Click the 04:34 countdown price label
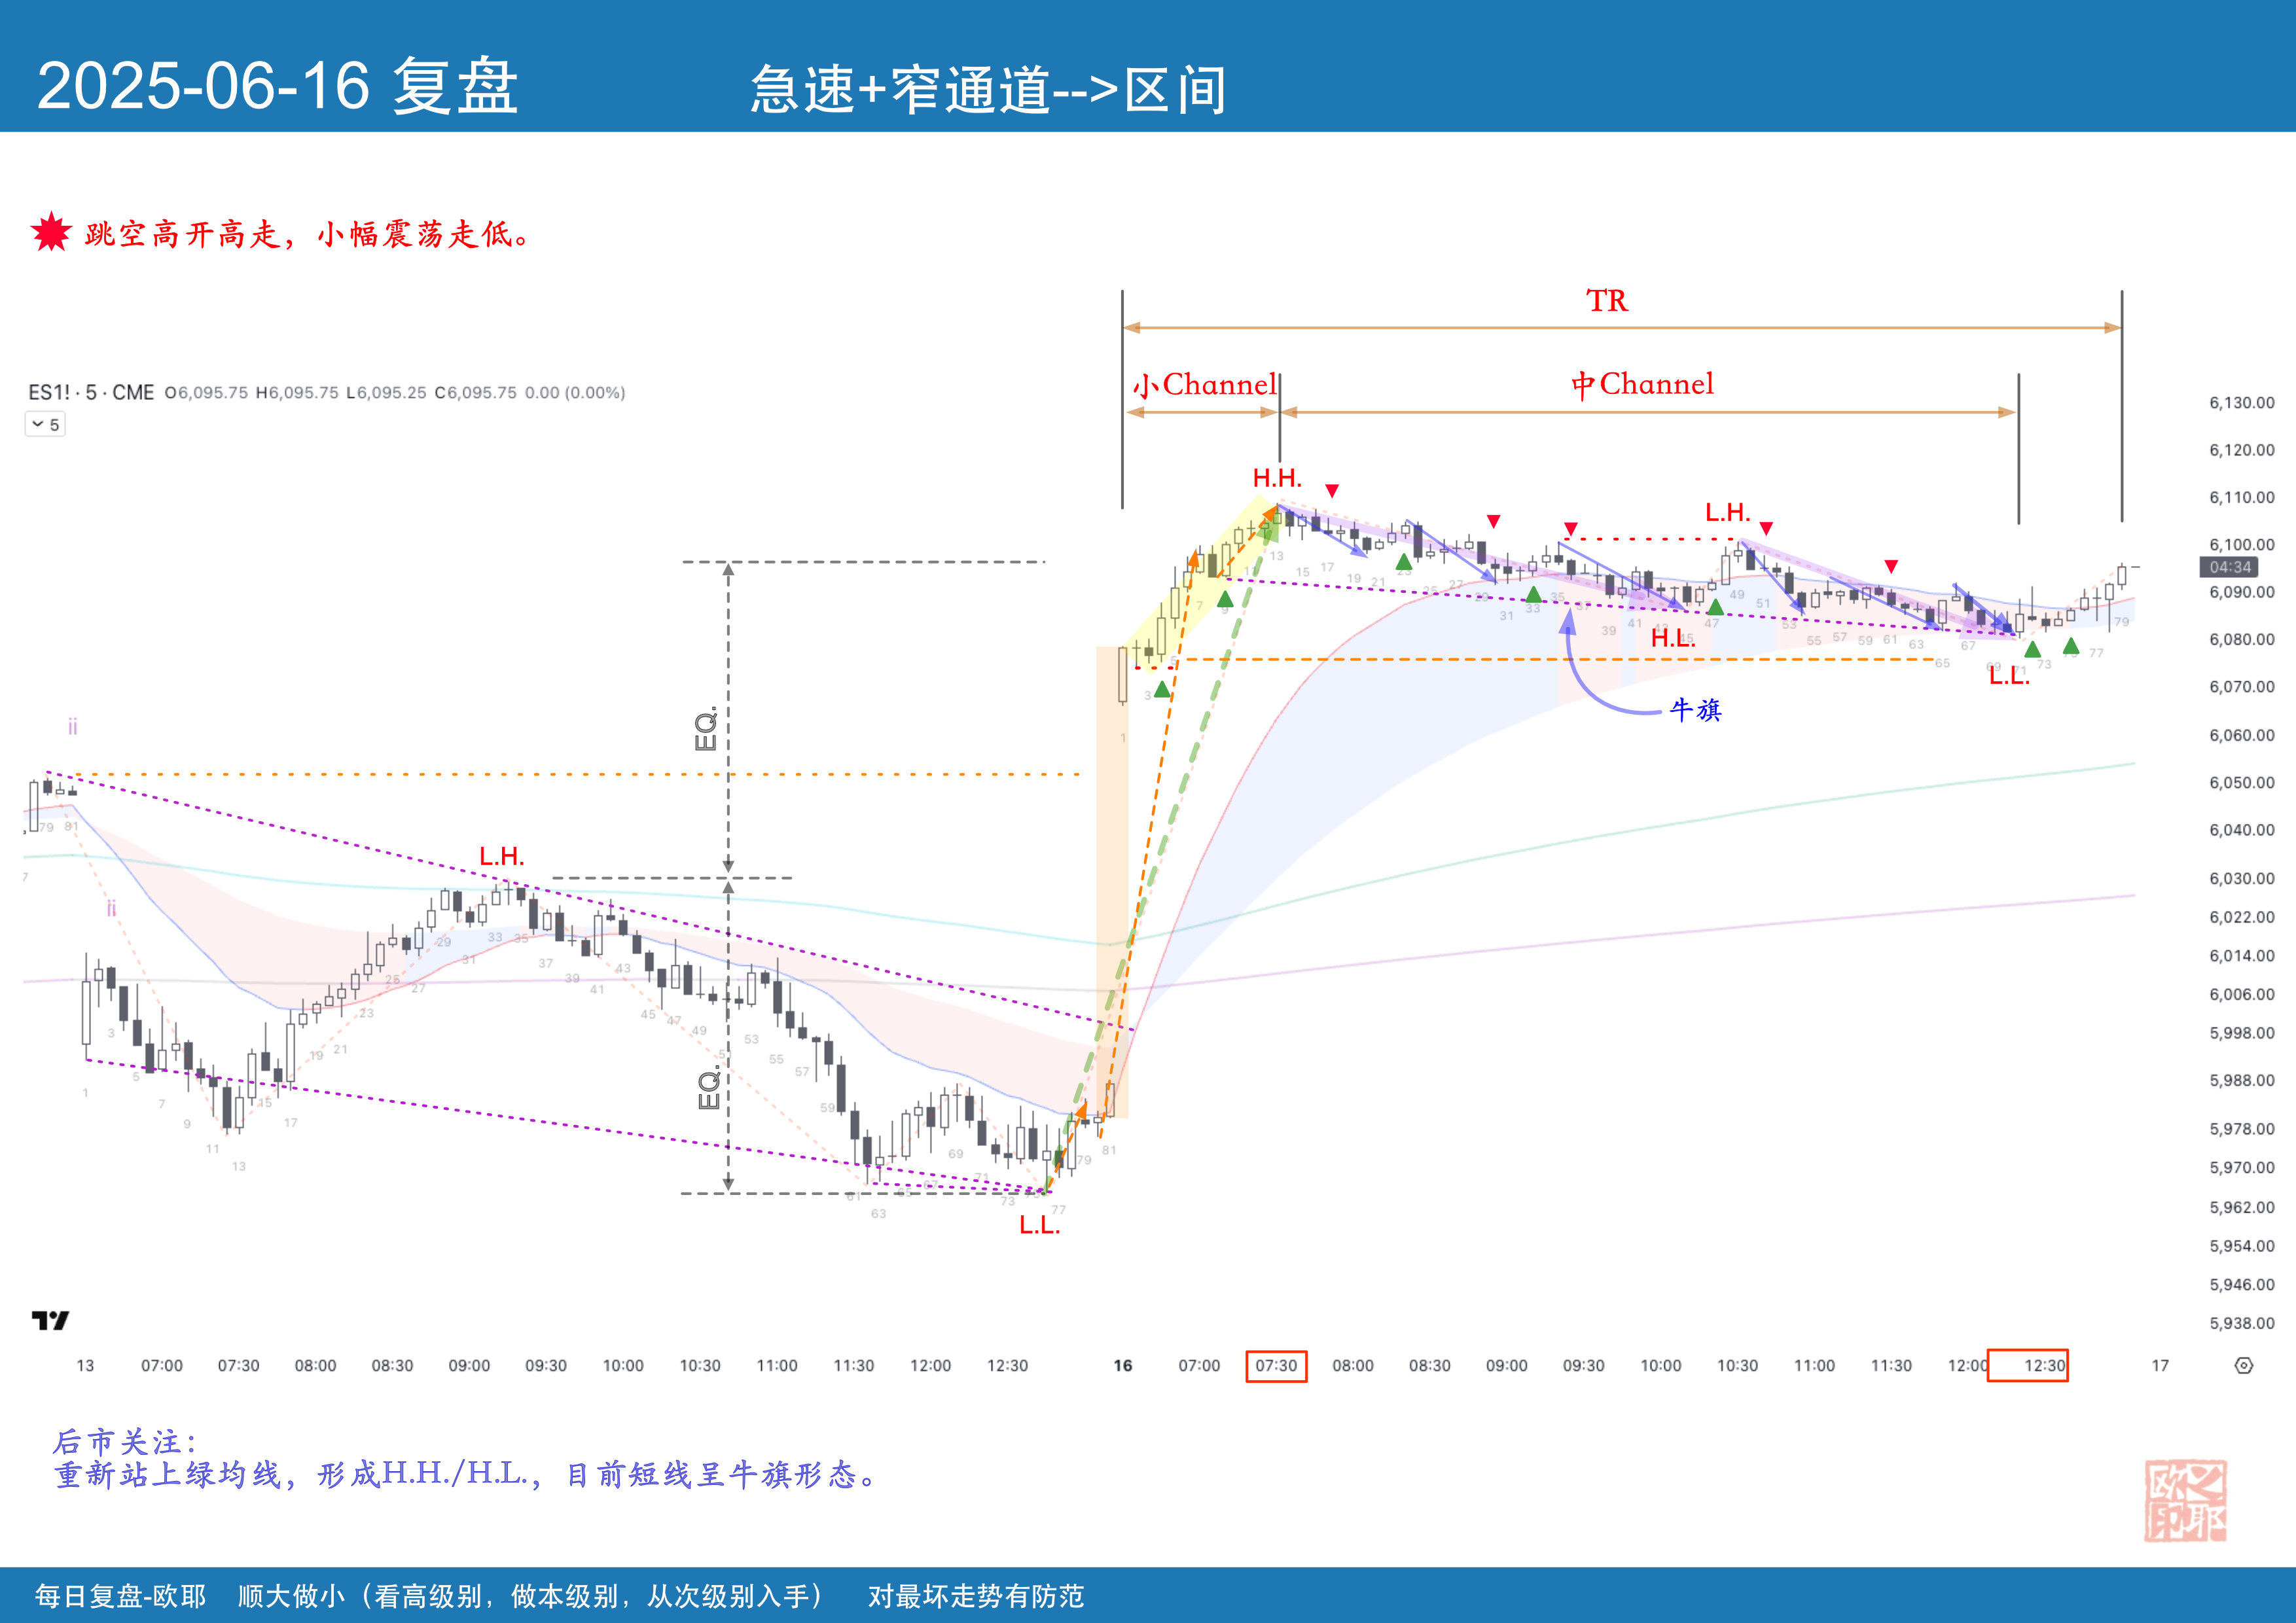 tap(2230, 567)
